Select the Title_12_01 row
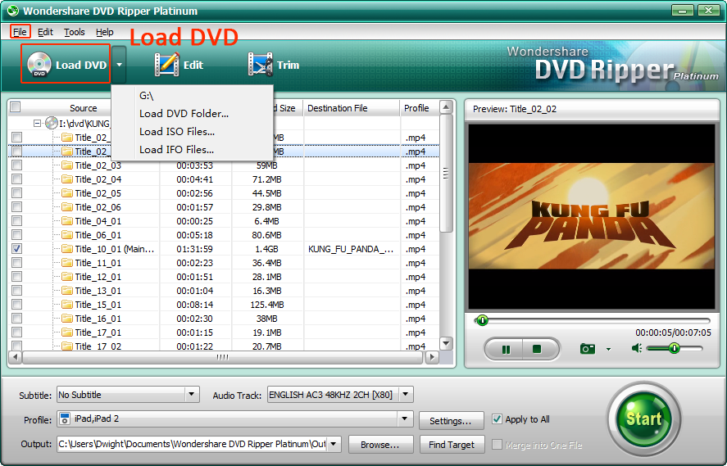The width and height of the screenshot is (727, 466). [x=98, y=277]
